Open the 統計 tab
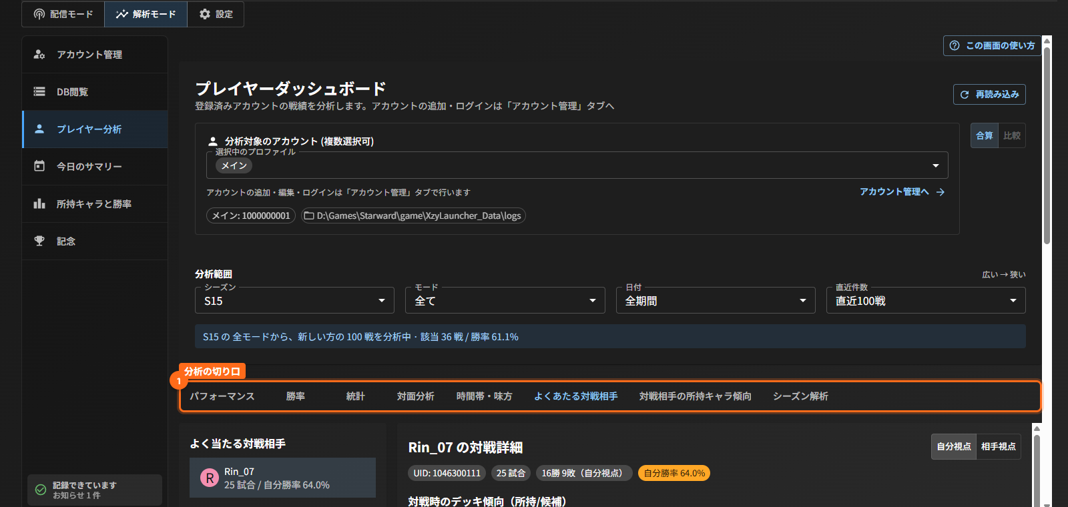1068x507 pixels. [x=356, y=396]
